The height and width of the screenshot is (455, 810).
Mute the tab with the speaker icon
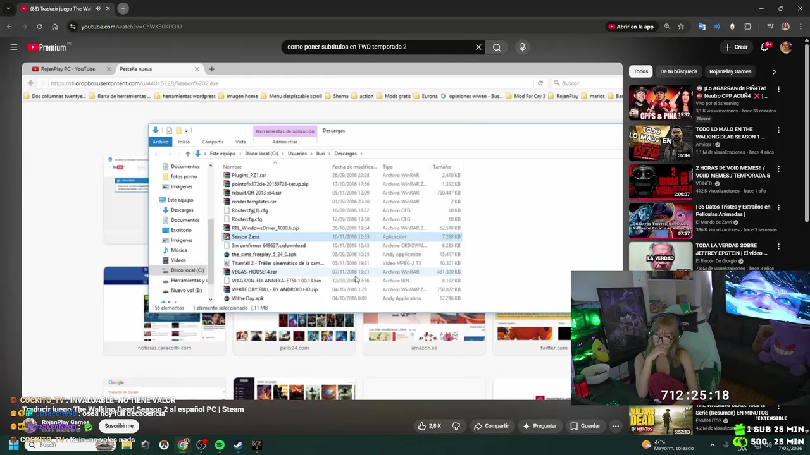click(97, 8)
